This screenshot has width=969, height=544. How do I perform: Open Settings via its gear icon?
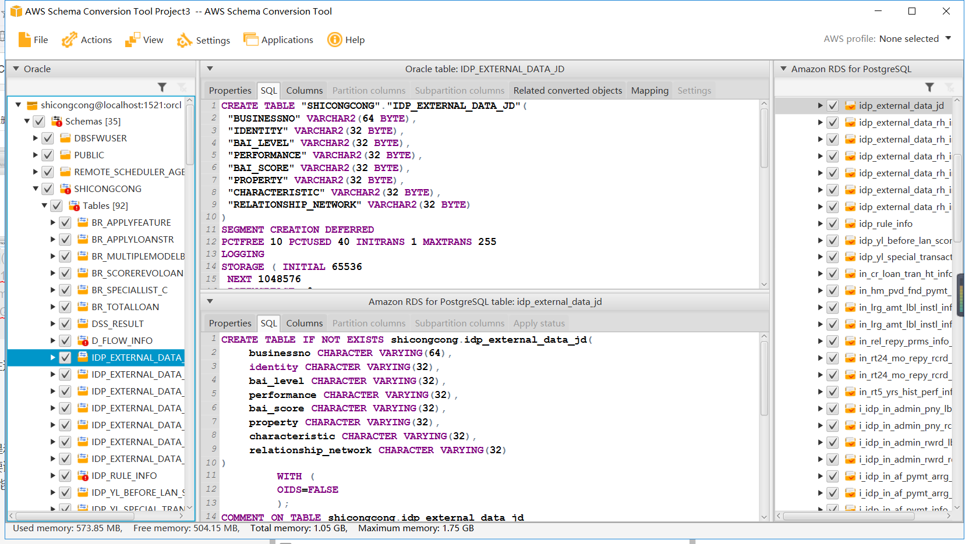185,40
